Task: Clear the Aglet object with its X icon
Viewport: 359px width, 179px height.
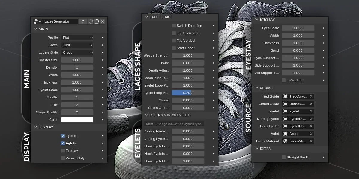Action: pos(311,134)
